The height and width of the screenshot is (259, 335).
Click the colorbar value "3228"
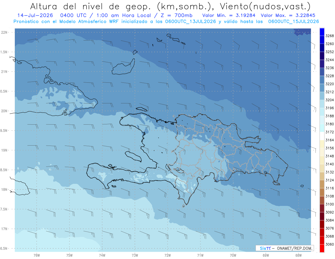click(x=330, y=76)
